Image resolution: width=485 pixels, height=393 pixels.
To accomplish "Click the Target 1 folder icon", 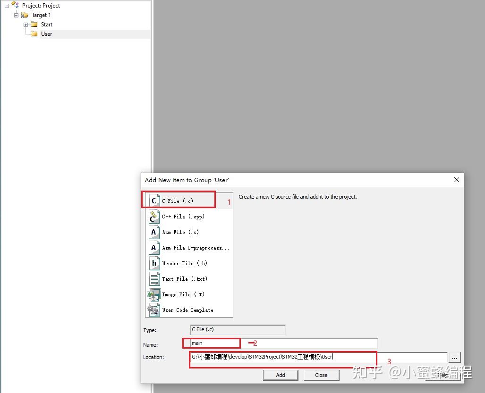I will point(25,15).
